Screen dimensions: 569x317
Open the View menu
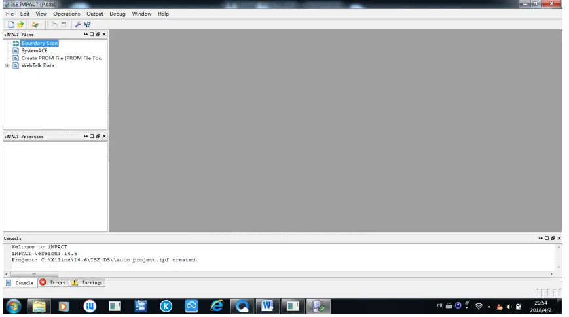pos(41,14)
